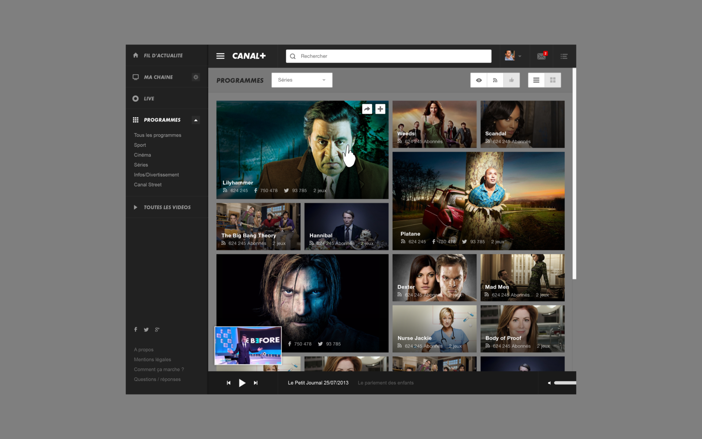The width and height of the screenshot is (702, 439).
Task: Enable the thumbs-up filter
Action: (x=512, y=80)
